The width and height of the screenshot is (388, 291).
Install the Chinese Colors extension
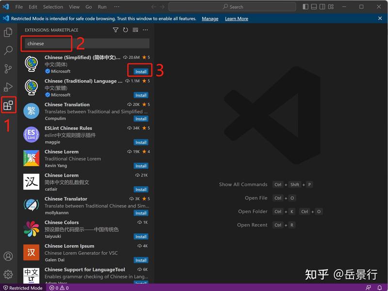click(141, 237)
